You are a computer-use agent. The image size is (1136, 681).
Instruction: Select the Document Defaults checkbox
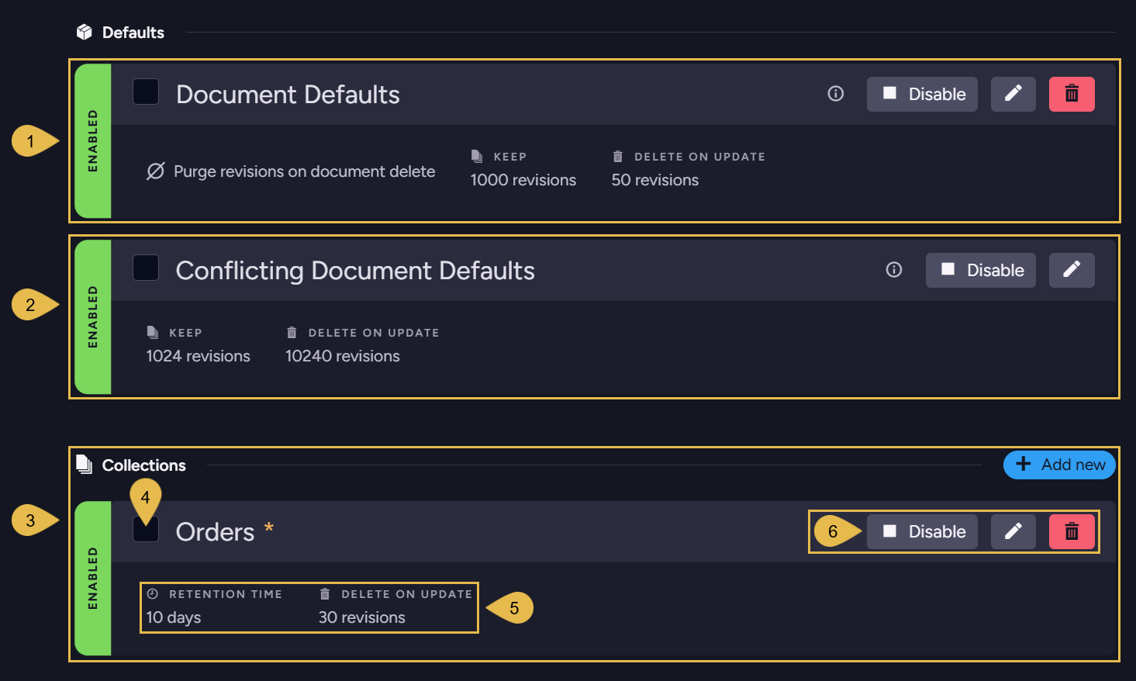[146, 92]
